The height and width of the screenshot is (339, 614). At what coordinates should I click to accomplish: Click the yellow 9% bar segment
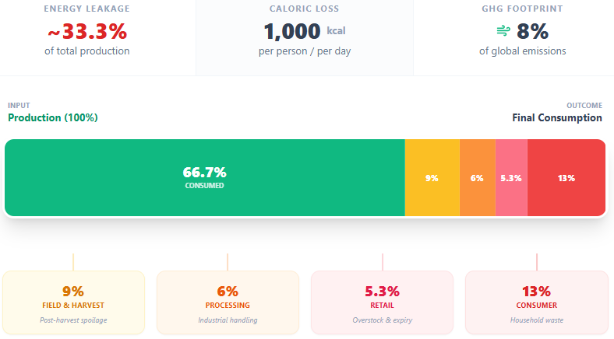(x=432, y=177)
